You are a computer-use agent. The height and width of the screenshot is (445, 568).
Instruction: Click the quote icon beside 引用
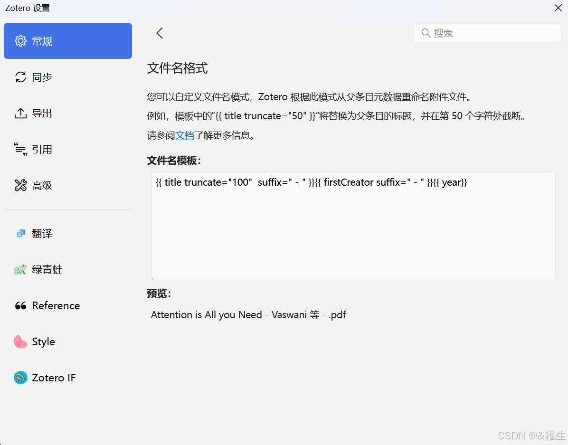[x=20, y=149]
